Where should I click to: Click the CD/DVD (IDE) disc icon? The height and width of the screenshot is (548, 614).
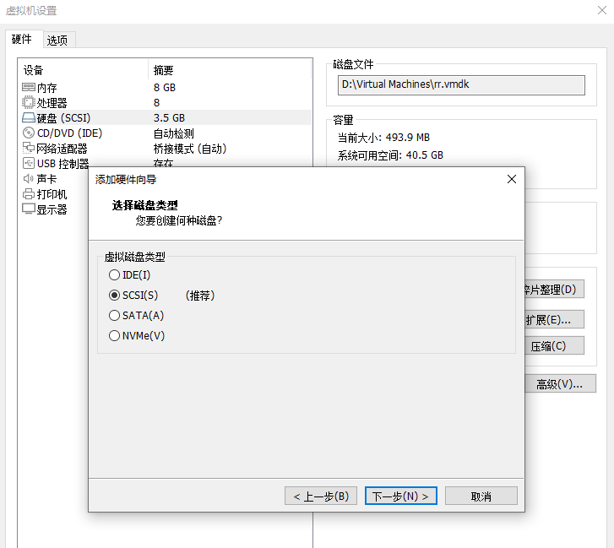click(28, 133)
